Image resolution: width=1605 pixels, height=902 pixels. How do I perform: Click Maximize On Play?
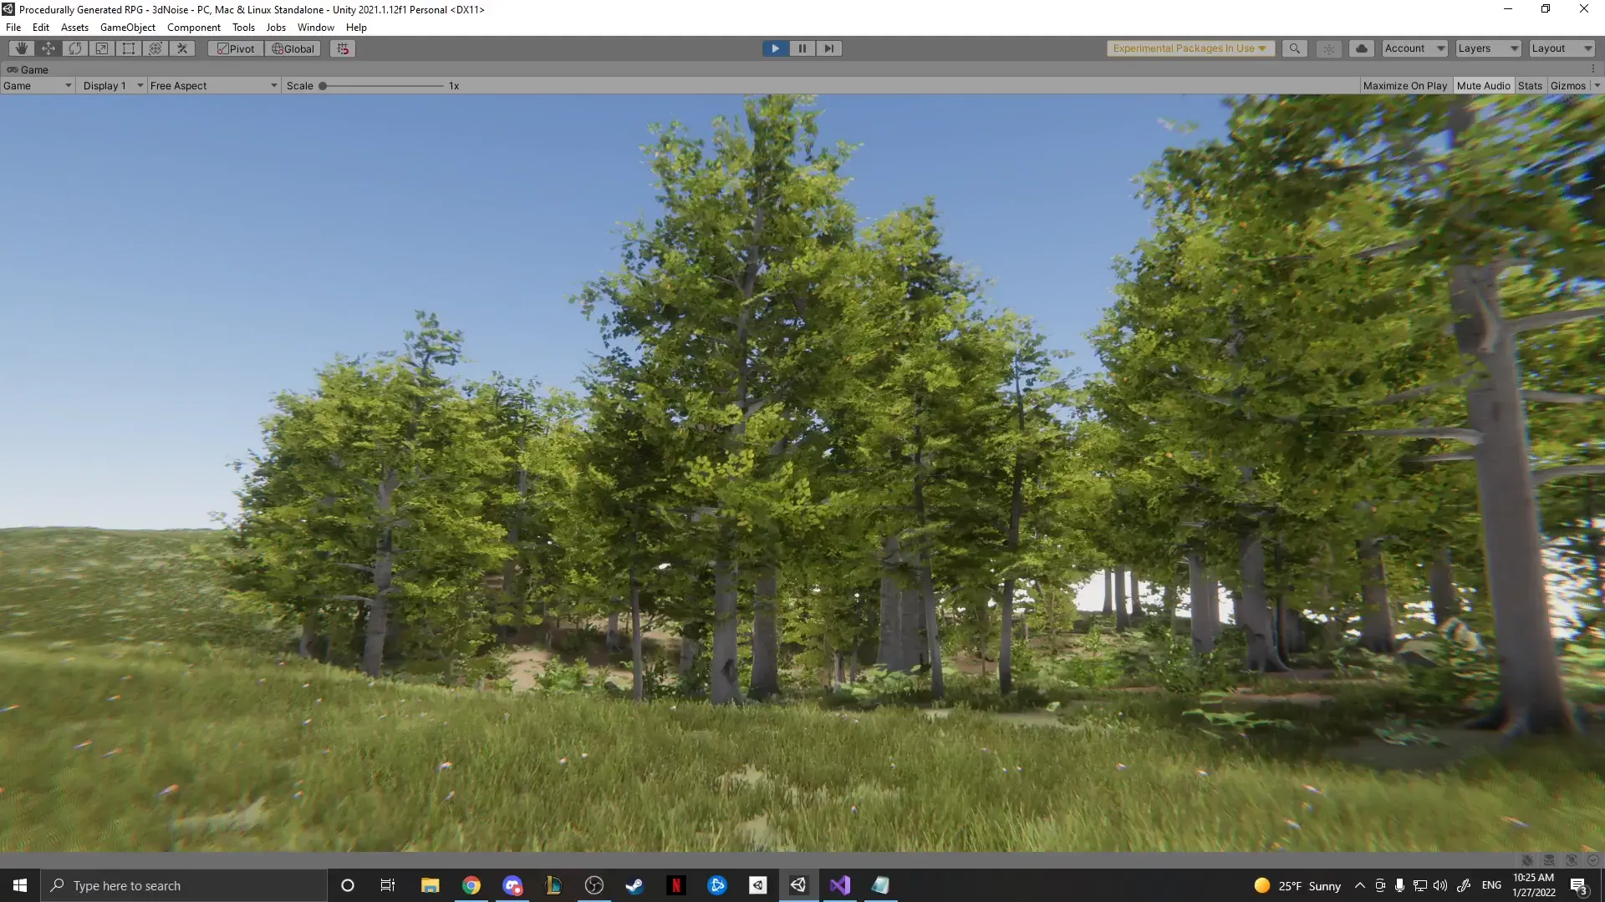[x=1405, y=85]
